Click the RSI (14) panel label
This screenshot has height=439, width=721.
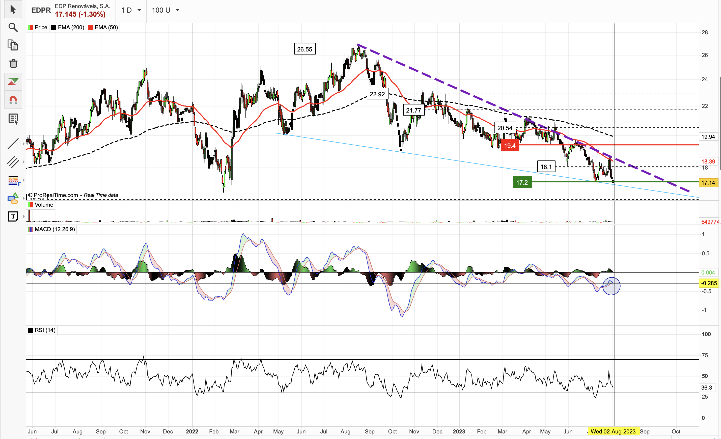[x=45, y=330]
